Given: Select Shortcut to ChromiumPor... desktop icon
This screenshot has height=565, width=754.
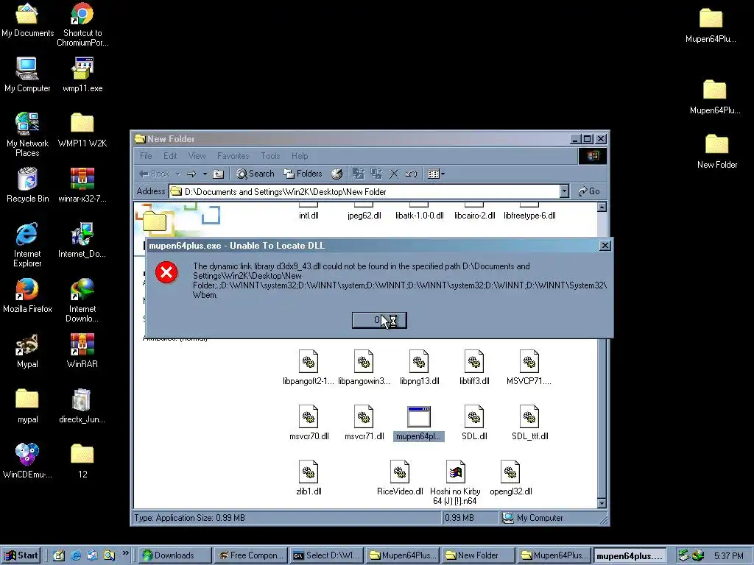Looking at the screenshot, I should pyautogui.click(x=82, y=24).
